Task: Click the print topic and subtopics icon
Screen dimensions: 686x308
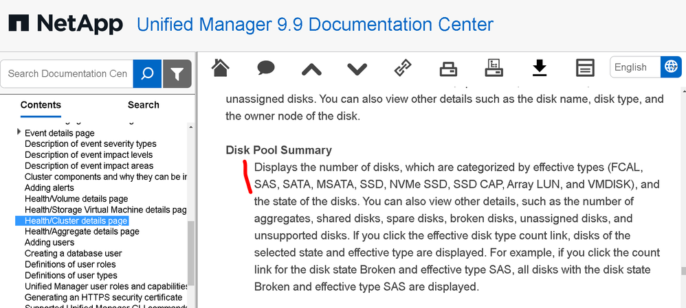Action: 494,67
